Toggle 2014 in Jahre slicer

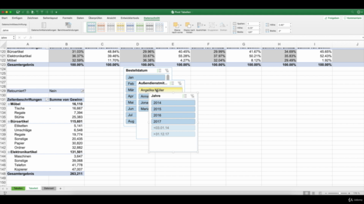pos(173,103)
